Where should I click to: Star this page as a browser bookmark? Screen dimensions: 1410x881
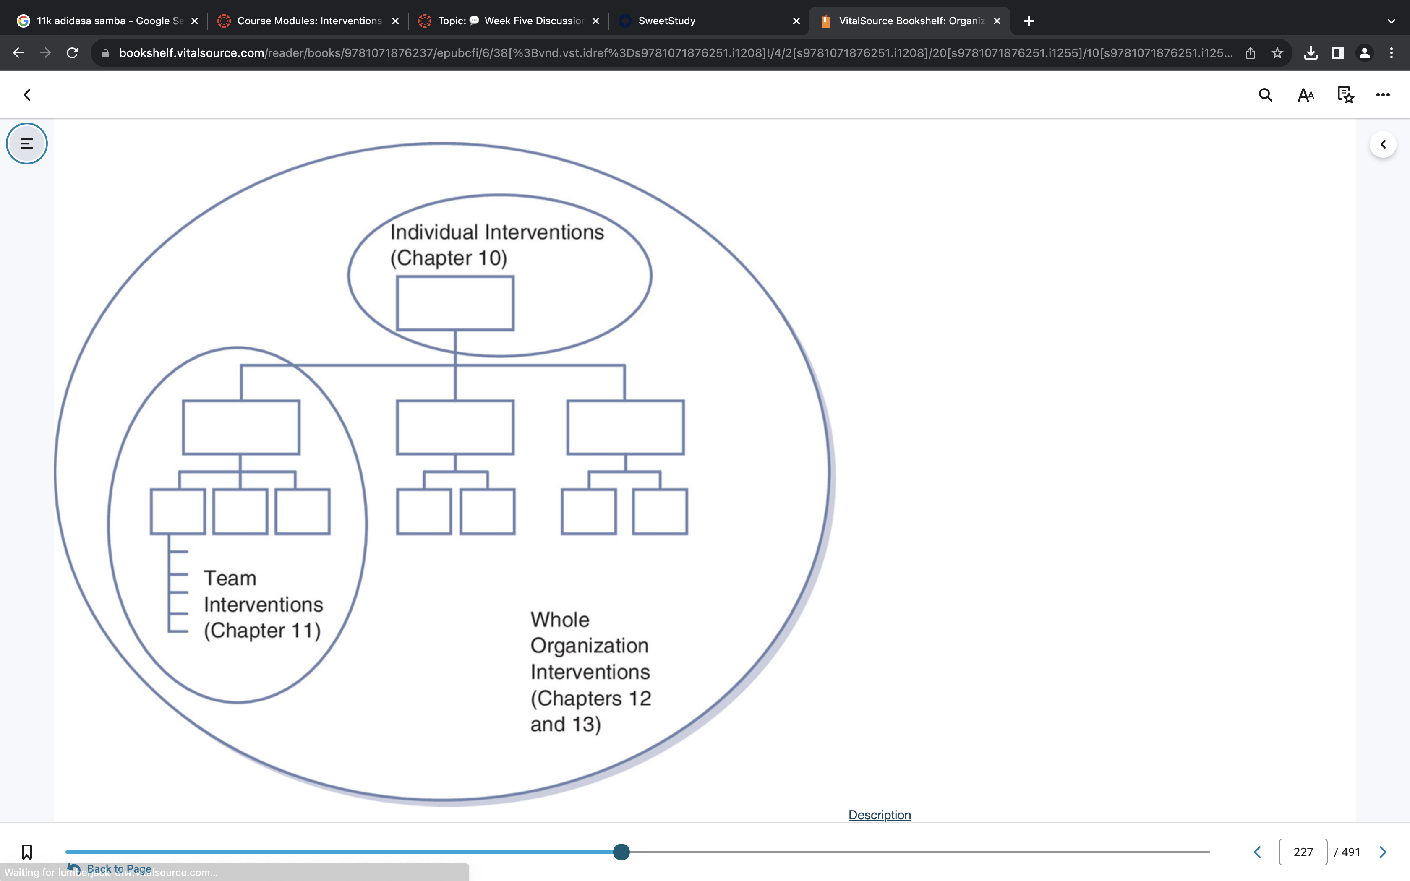(x=1277, y=53)
